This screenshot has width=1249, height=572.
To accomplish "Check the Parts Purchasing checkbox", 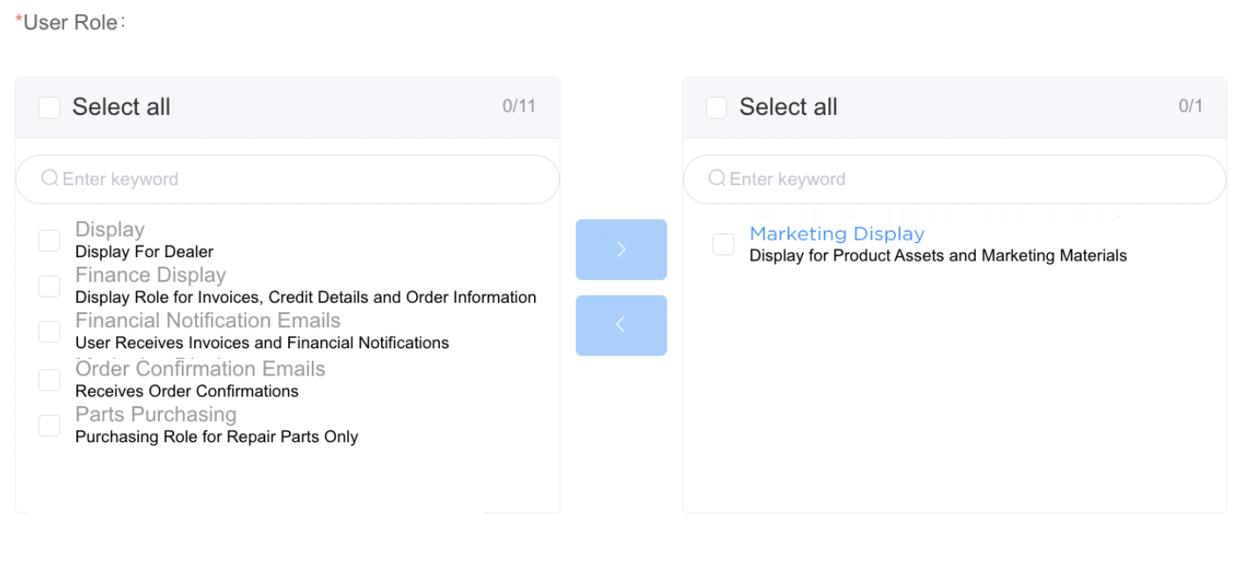I will [x=49, y=425].
